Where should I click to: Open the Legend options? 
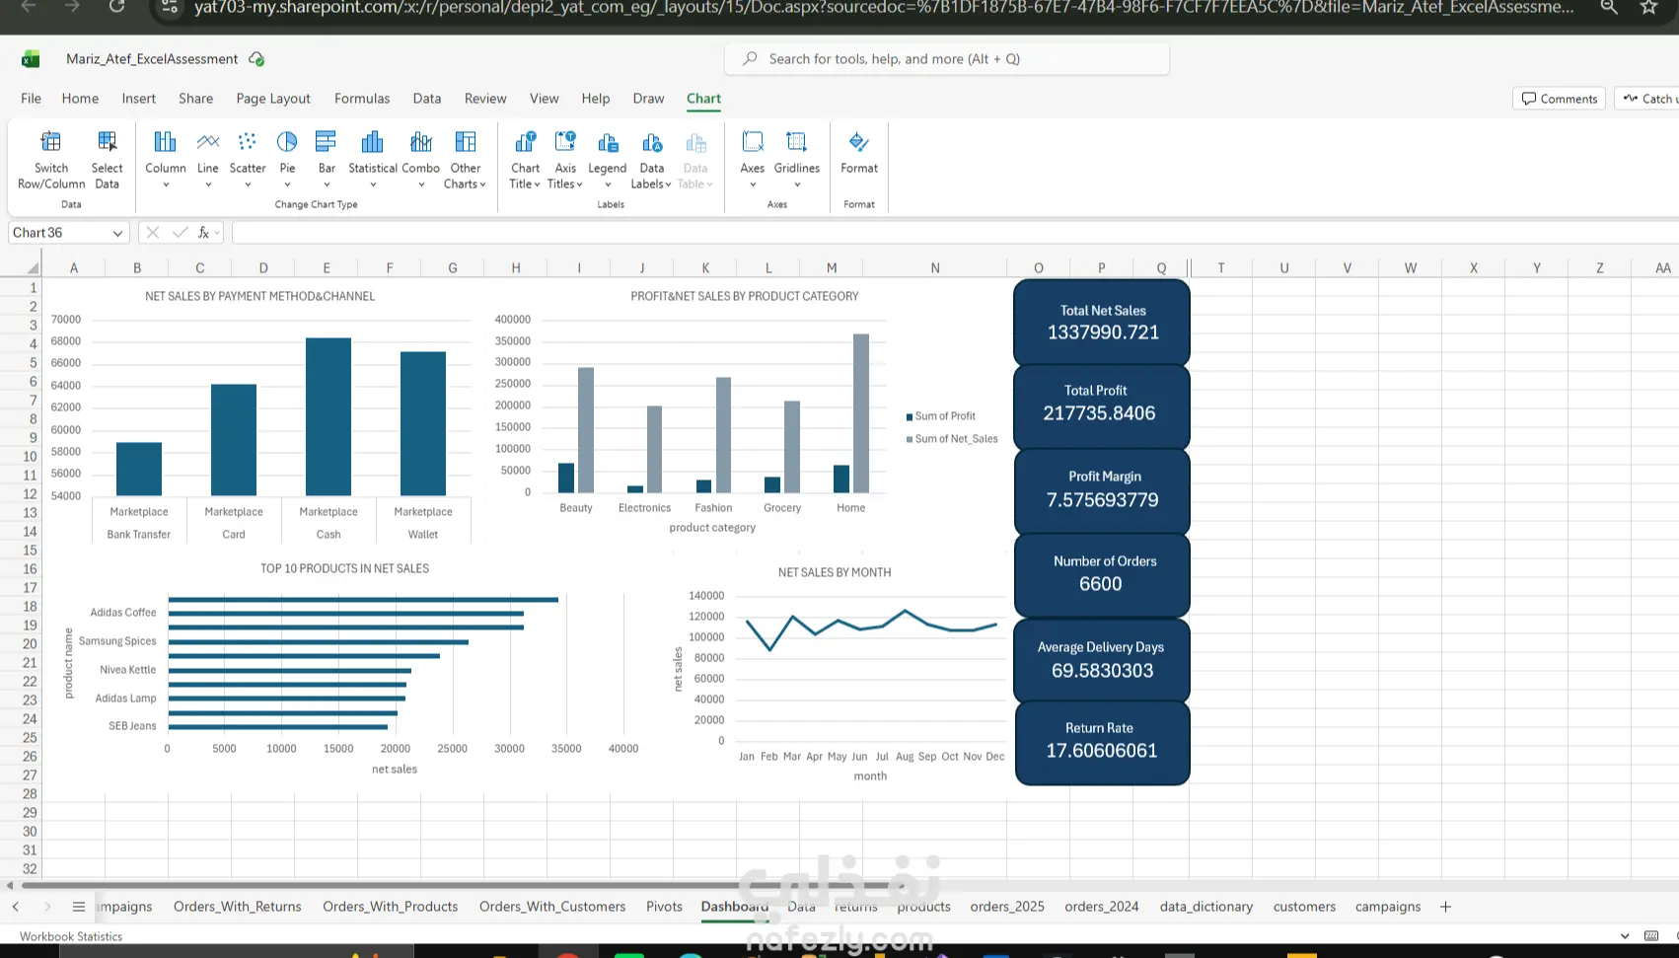point(608,160)
